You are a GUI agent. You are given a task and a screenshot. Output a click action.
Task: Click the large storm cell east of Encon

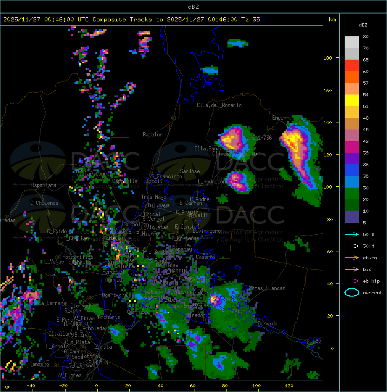pos(300,156)
